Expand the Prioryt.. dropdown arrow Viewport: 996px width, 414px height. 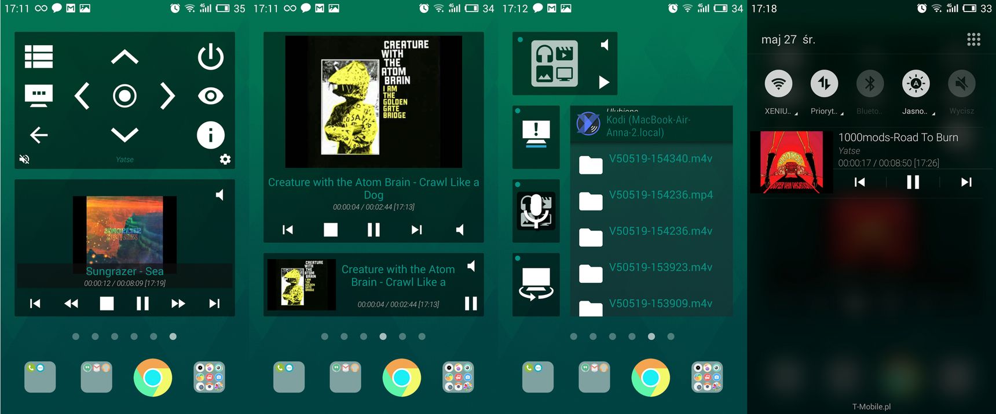pos(842,113)
